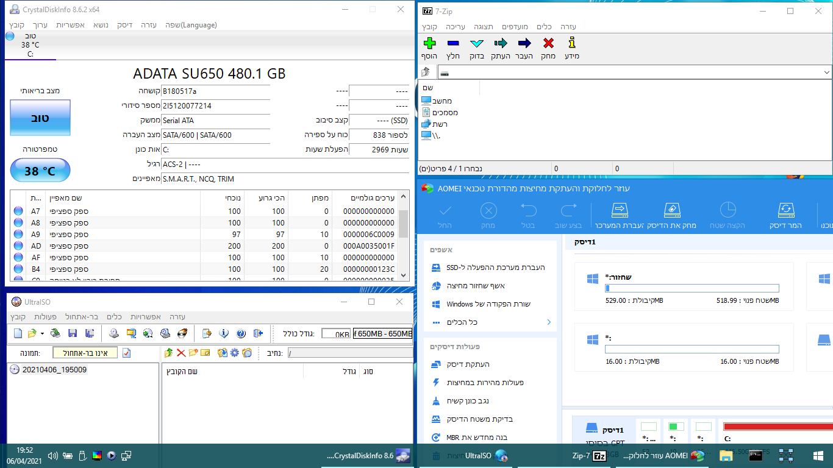Click the blue 'טוב' health status button
Image resolution: width=833 pixels, height=468 pixels.
click(40, 118)
